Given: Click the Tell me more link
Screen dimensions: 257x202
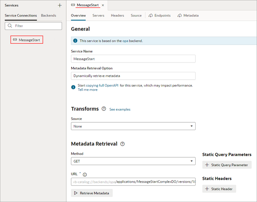Looking at the screenshot, I should pos(87,90).
